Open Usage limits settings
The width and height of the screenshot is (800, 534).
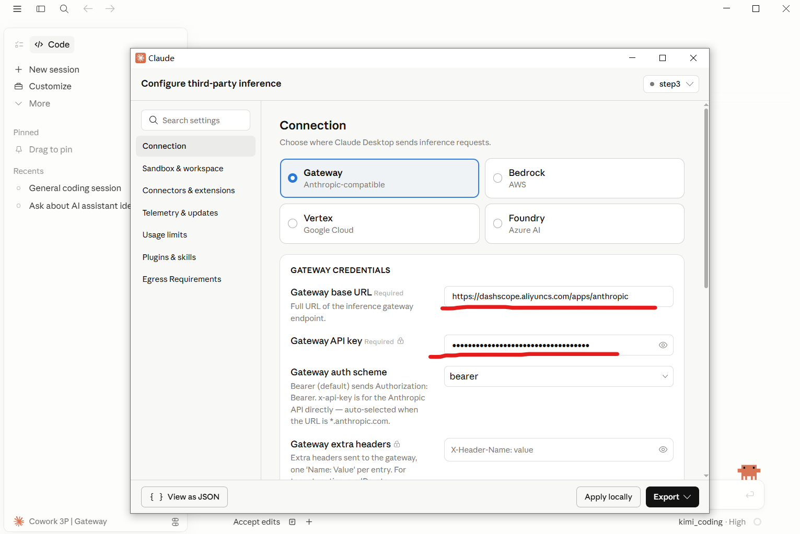point(165,235)
